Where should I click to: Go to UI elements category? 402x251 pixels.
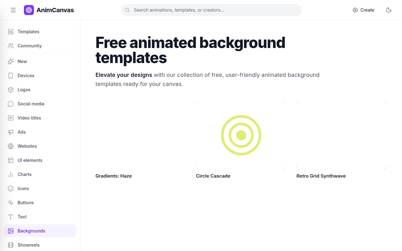[x=40, y=160]
